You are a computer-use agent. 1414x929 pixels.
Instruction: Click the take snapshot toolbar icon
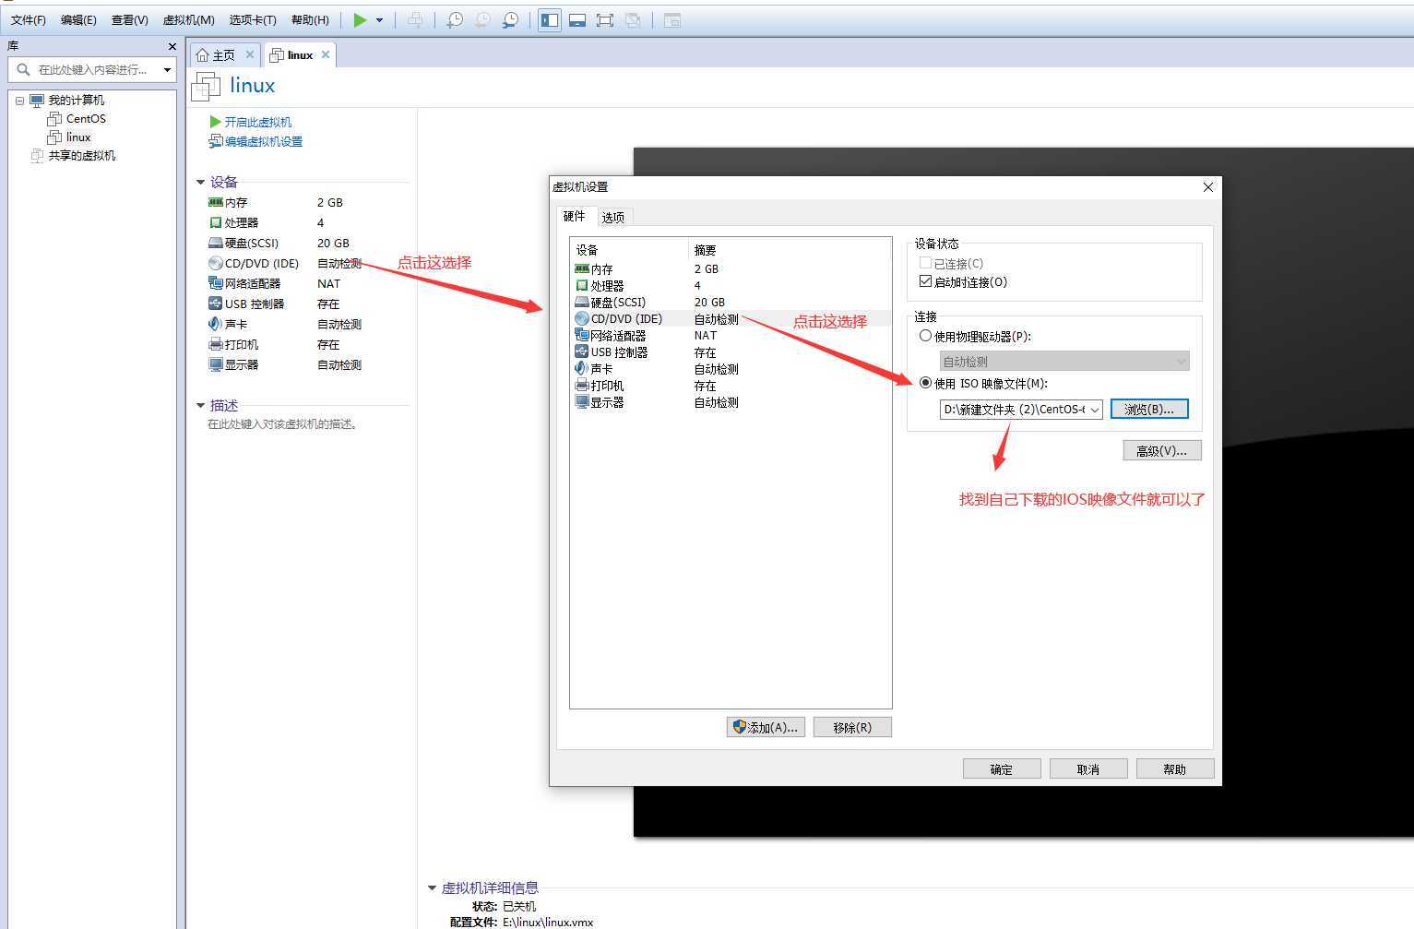[x=455, y=20]
